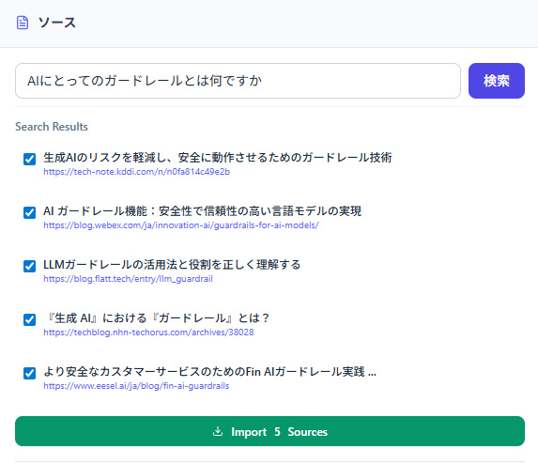This screenshot has height=464, width=538.
Task: Click the document icon beside ソース
Action: (23, 23)
